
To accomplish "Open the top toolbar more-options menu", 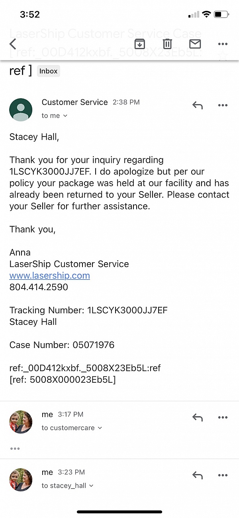I will 222,44.
